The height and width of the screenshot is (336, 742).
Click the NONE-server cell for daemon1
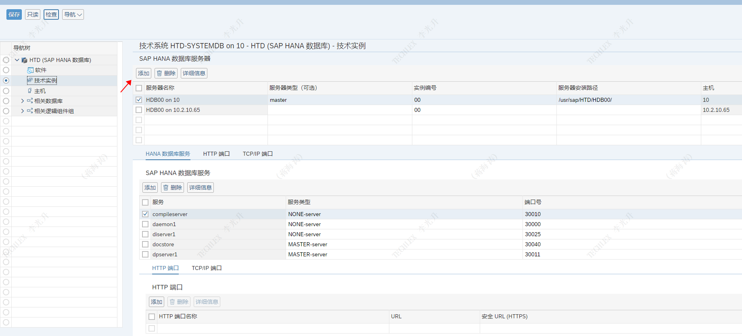tap(404, 224)
